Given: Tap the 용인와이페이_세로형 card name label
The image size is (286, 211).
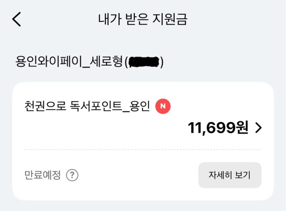Looking at the screenshot, I should pos(69,62).
